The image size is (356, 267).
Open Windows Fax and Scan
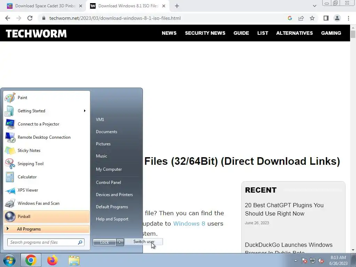click(x=47, y=203)
